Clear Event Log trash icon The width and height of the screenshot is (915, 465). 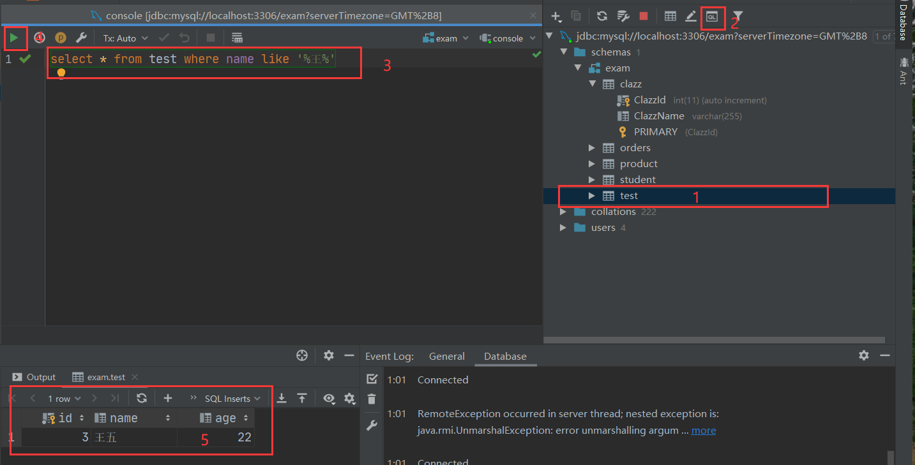tap(372, 399)
